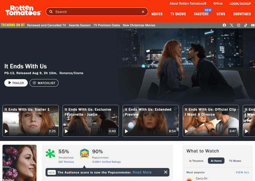The width and height of the screenshot is (255, 181).
Task: Open the FANSTORE menu item
Action: (x=201, y=14)
